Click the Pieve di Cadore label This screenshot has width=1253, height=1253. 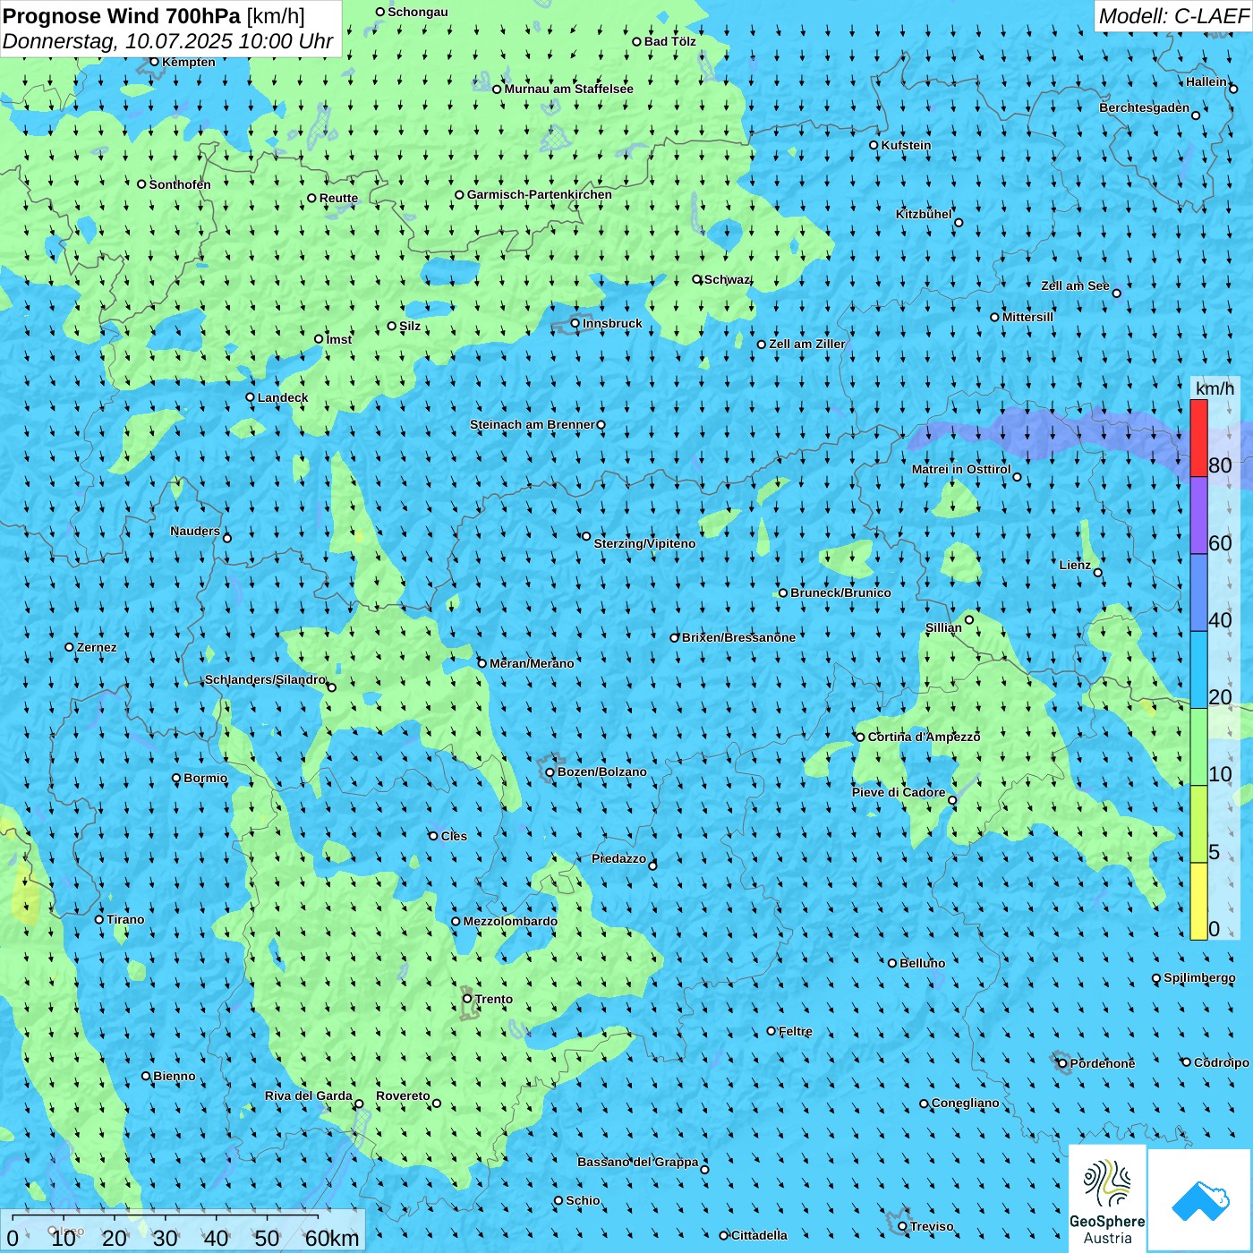tap(899, 792)
